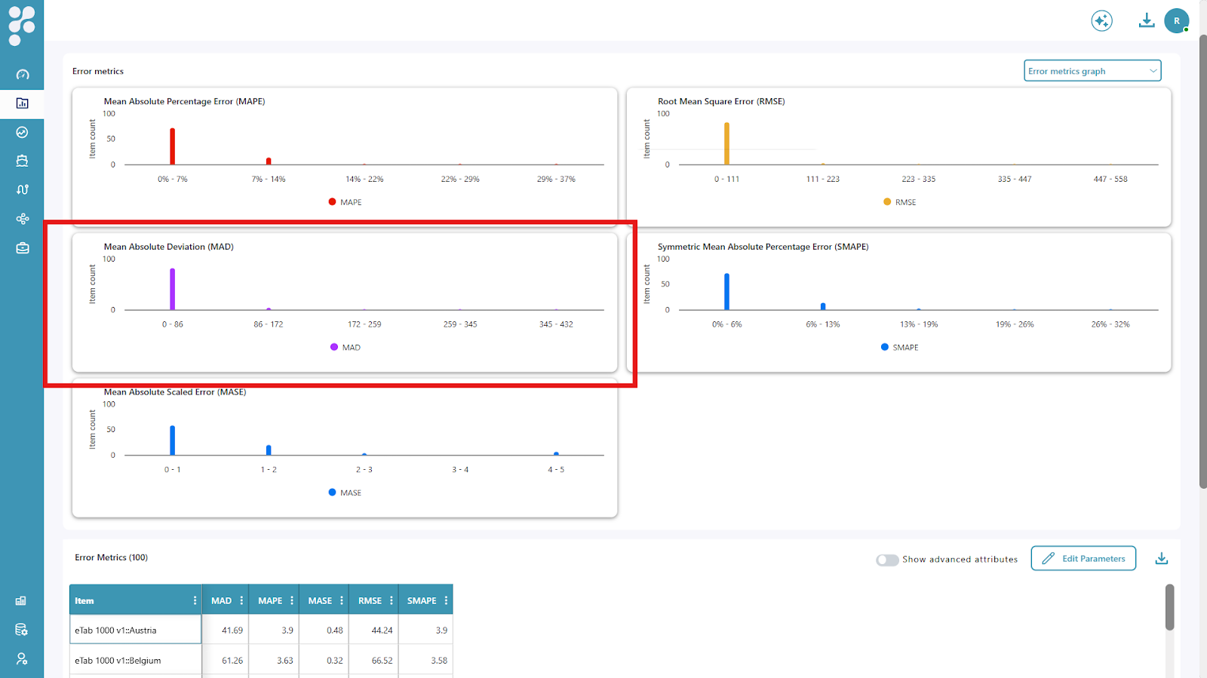Viewport: 1207px width, 678px height.
Task: Click the app logo at top left
Action: (x=22, y=26)
